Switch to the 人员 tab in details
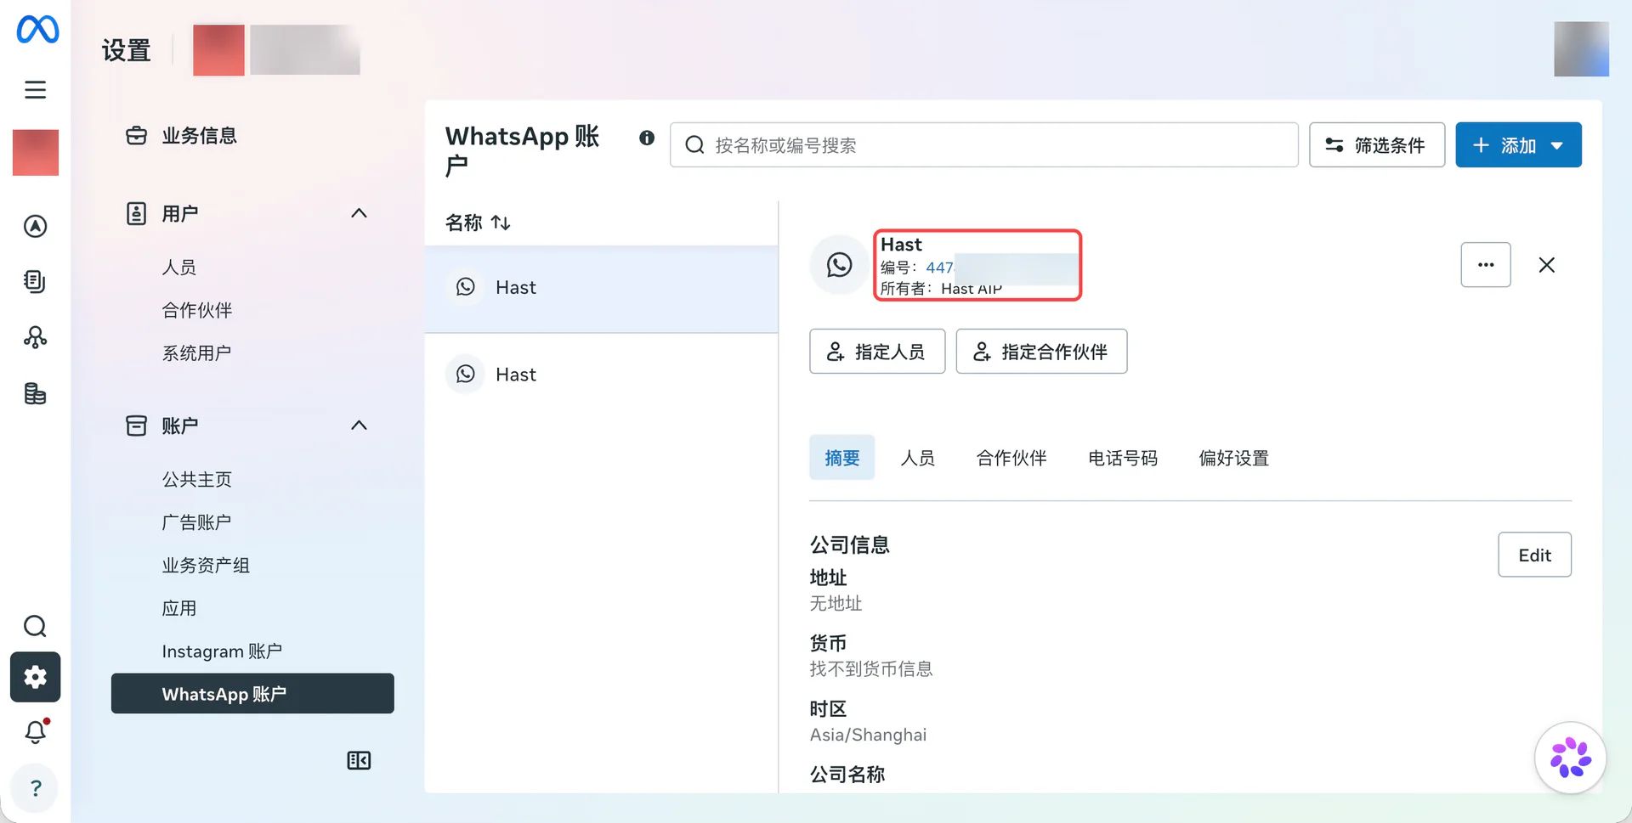1632x823 pixels. [x=918, y=459]
